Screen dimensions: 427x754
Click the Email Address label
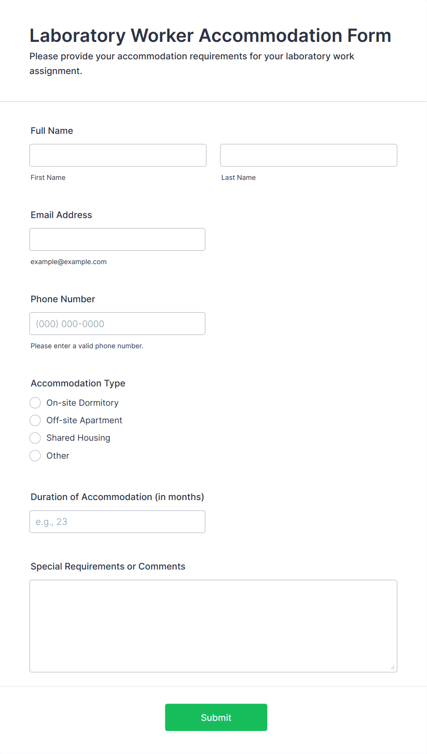[x=62, y=215]
